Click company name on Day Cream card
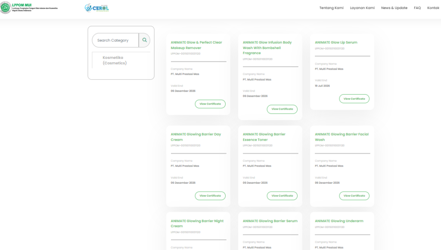 (x=185, y=166)
